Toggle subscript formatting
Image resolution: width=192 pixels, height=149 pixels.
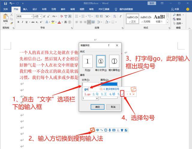[37, 22]
